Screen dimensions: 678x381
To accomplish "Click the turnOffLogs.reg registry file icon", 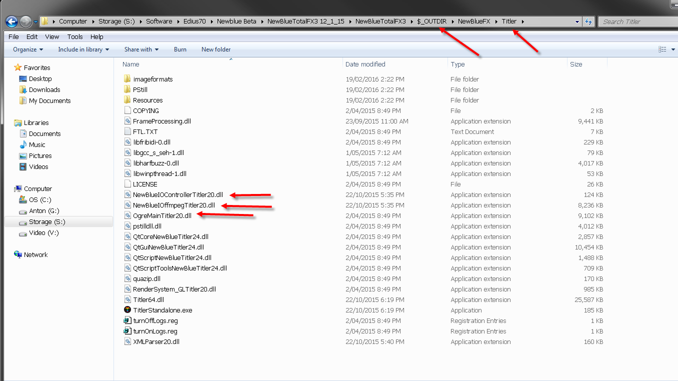I will pyautogui.click(x=127, y=320).
